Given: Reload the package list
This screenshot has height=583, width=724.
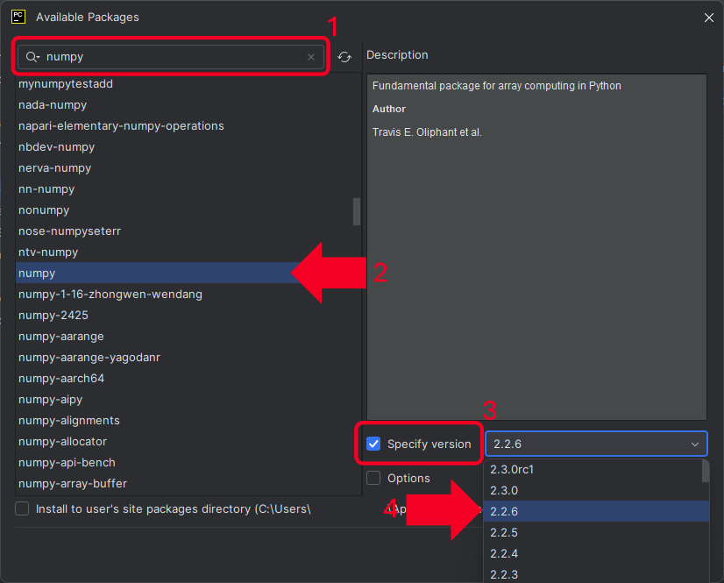Looking at the screenshot, I should pyautogui.click(x=344, y=57).
